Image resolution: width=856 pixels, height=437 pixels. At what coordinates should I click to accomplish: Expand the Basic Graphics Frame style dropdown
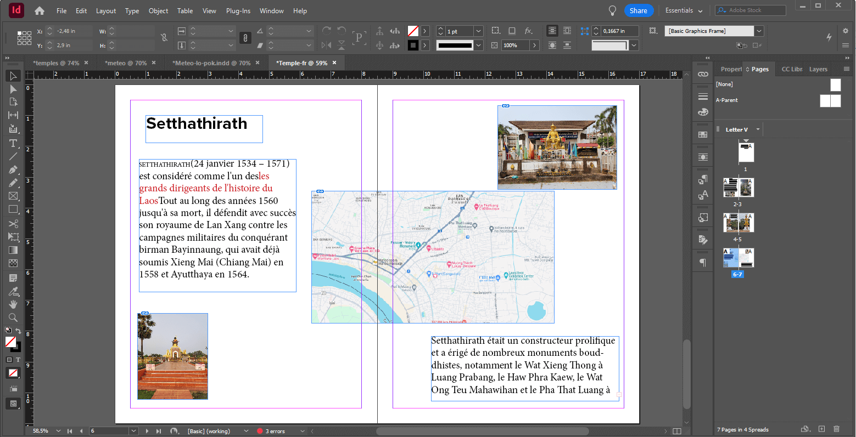click(x=759, y=31)
